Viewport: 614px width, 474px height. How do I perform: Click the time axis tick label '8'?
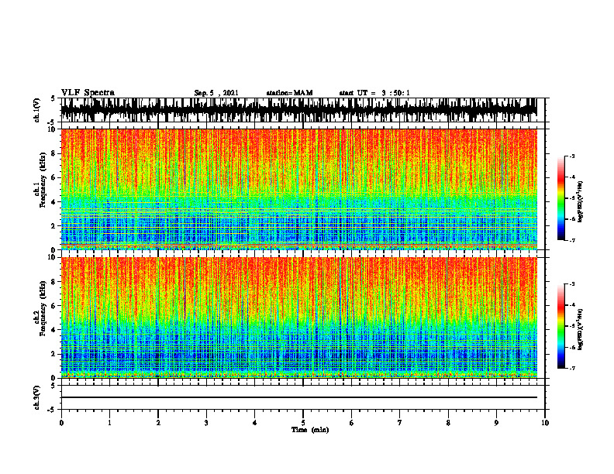448,423
